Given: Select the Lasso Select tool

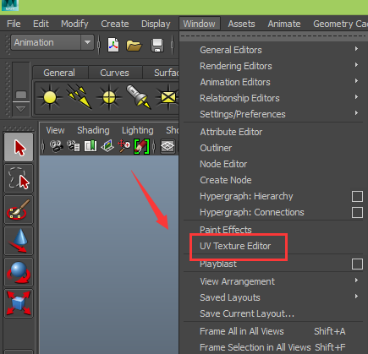Looking at the screenshot, I should [x=19, y=178].
